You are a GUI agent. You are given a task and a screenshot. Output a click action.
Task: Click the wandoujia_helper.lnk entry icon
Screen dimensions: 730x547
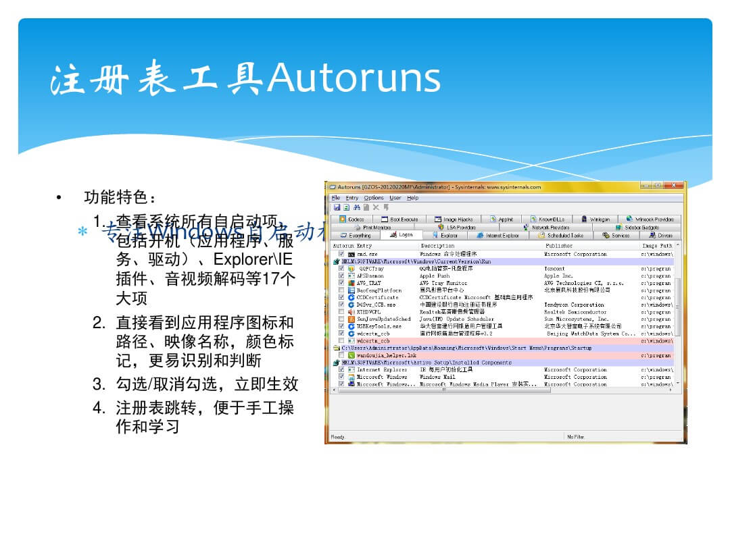point(351,355)
